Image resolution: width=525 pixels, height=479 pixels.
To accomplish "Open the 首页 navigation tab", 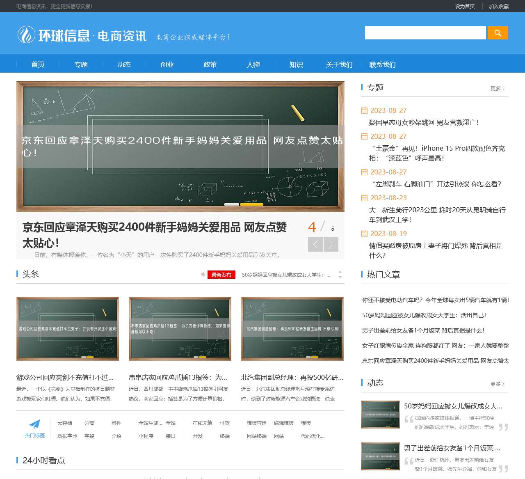I will point(38,64).
